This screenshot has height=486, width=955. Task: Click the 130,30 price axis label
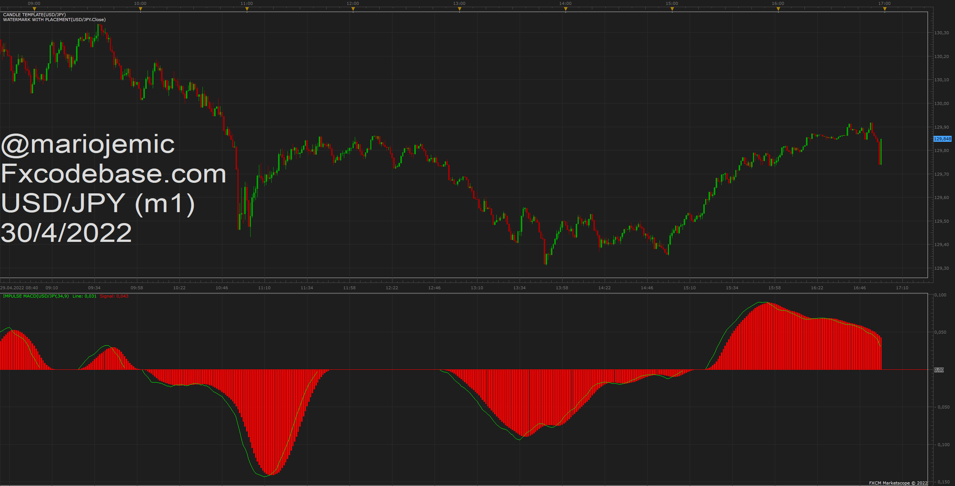tap(942, 33)
